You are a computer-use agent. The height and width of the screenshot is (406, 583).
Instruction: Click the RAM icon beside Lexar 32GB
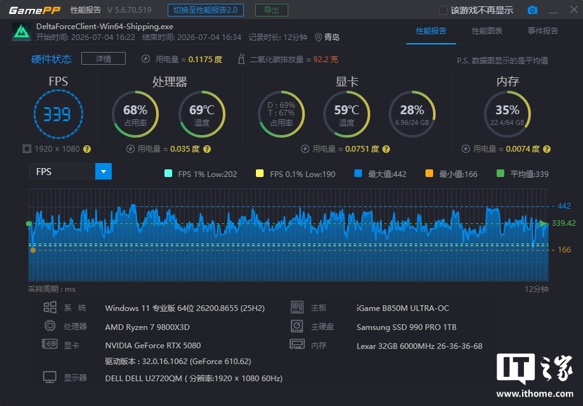click(297, 344)
